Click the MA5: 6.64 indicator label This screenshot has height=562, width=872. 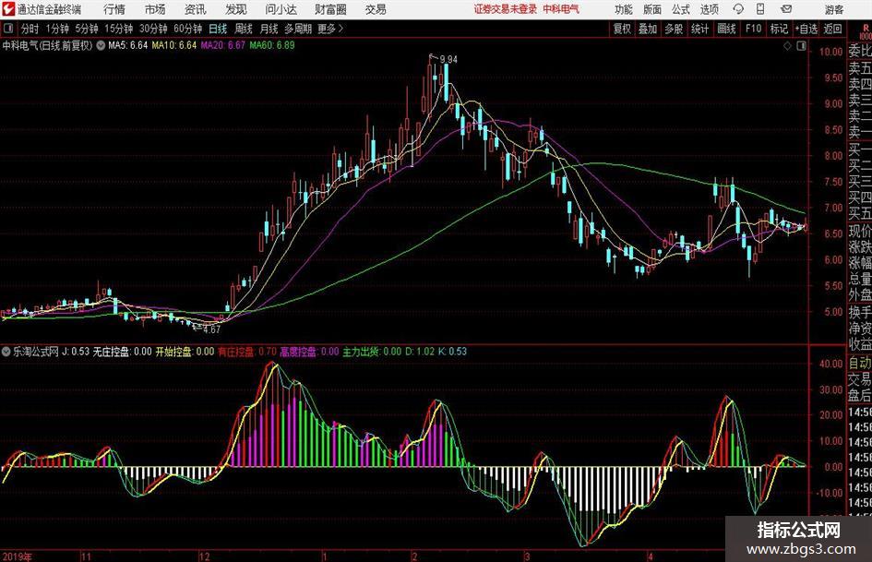point(128,45)
